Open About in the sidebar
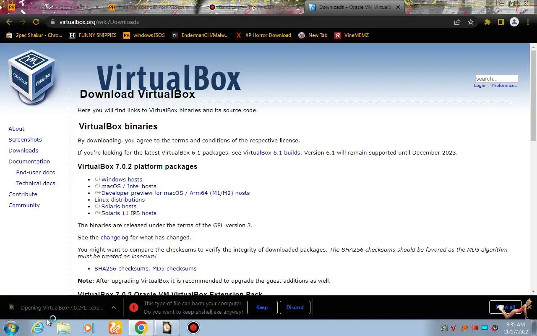Viewport: 537px width, 336px height. (16, 129)
